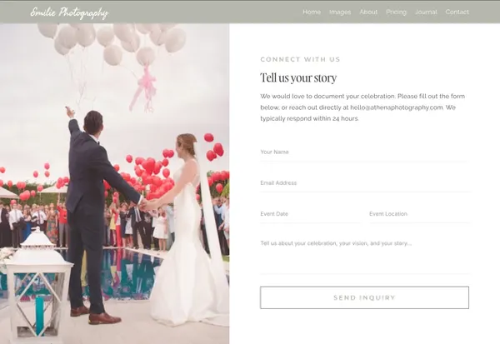Click the 'Connect With Us' label

click(300, 59)
